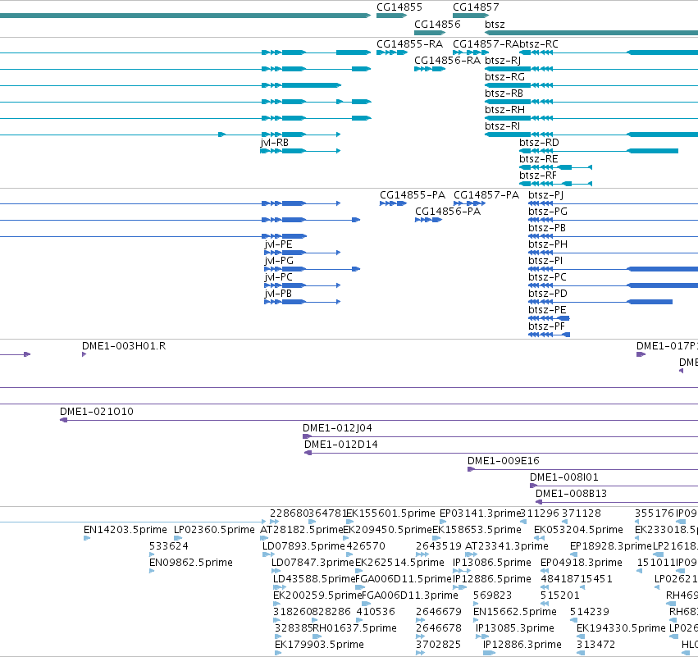Select the btsz-RJ transcript label
This screenshot has width=698, height=657.
[x=503, y=61]
